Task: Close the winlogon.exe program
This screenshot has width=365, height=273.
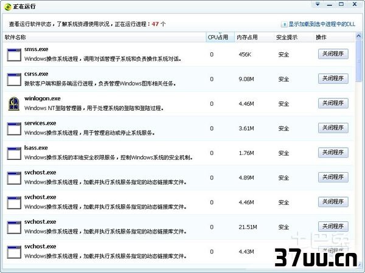Action: (333, 103)
